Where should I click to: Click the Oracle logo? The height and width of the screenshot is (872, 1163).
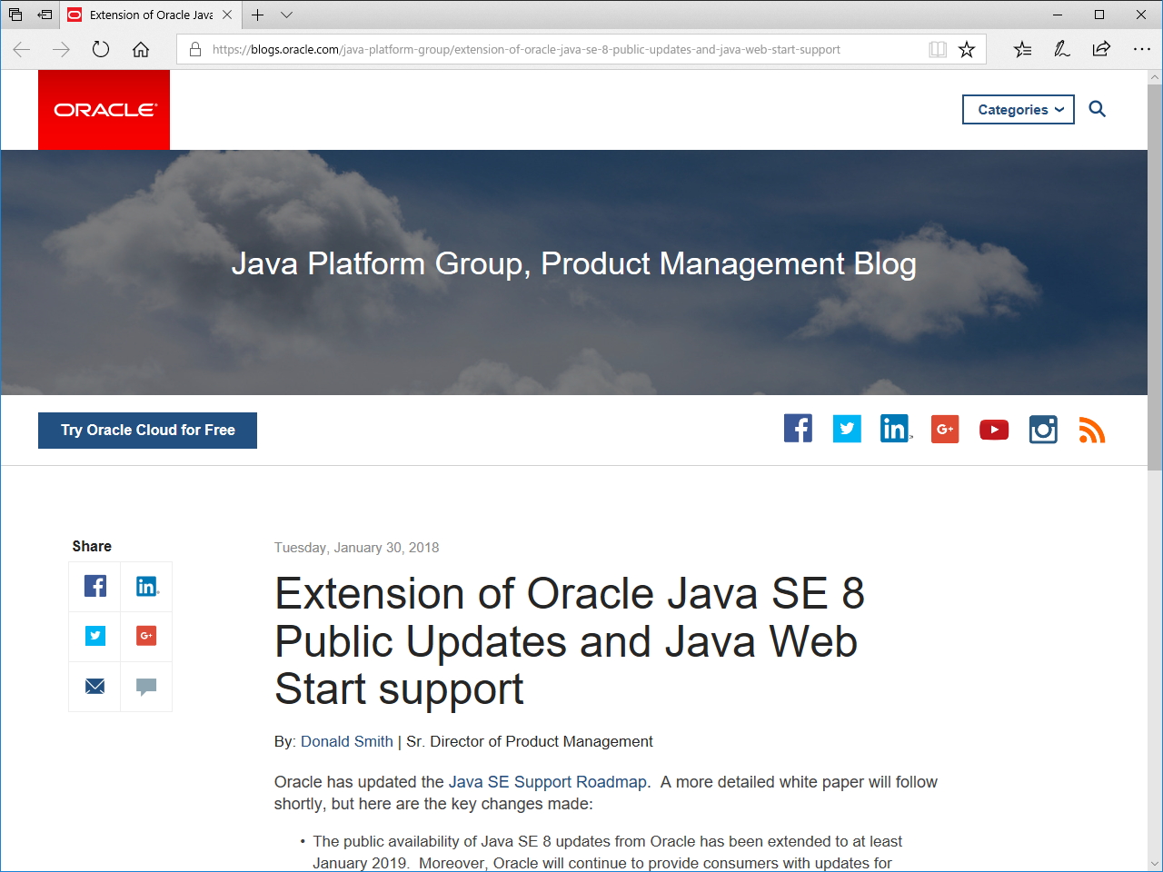104,109
